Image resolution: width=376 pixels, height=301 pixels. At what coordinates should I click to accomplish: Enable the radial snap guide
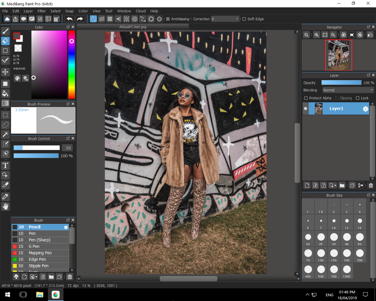(126, 19)
